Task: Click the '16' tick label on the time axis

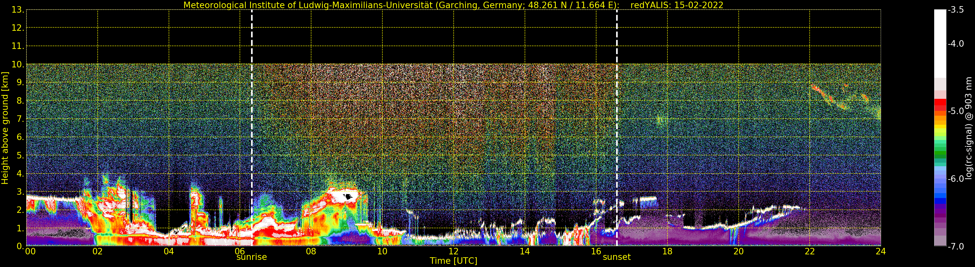Action: coord(596,251)
